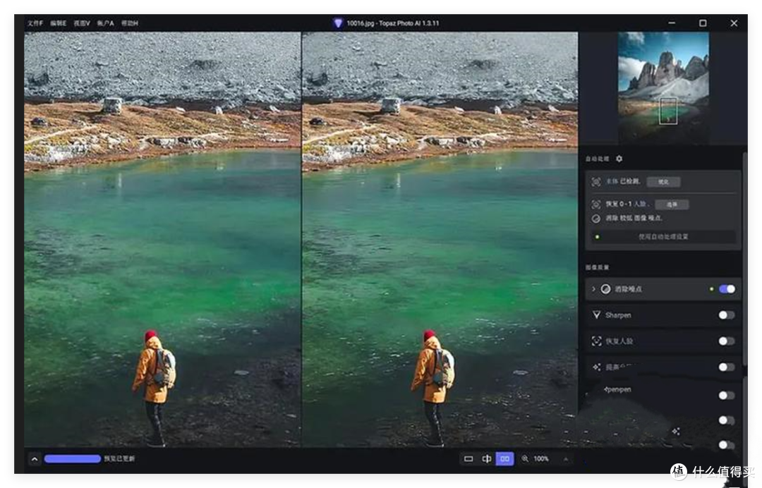Click the face recovery icon in autopilot
Viewport: 762px width, 488px height.
coord(595,204)
